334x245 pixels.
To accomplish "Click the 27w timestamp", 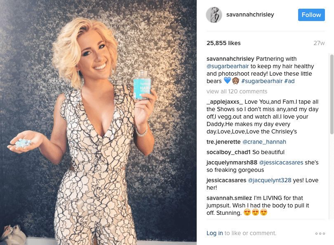I will point(319,43).
